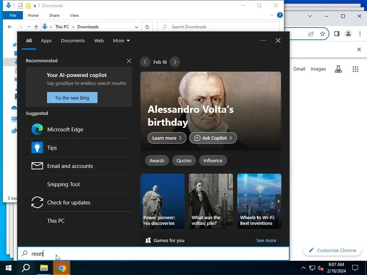Expand the address bar history dropdown
Image resolution: width=367 pixels, height=275 pixels.
coord(137,27)
